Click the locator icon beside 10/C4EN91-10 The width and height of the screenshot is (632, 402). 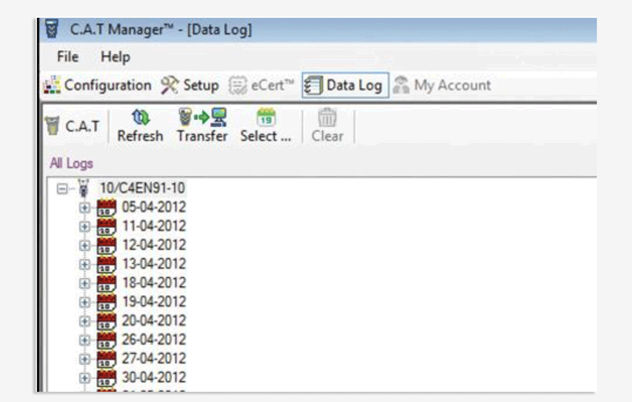pyautogui.click(x=84, y=188)
